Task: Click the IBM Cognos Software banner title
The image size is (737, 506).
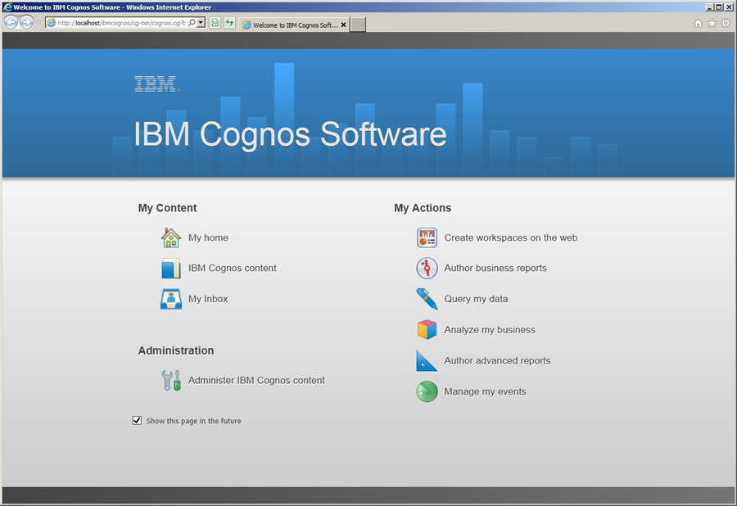Action: (290, 134)
